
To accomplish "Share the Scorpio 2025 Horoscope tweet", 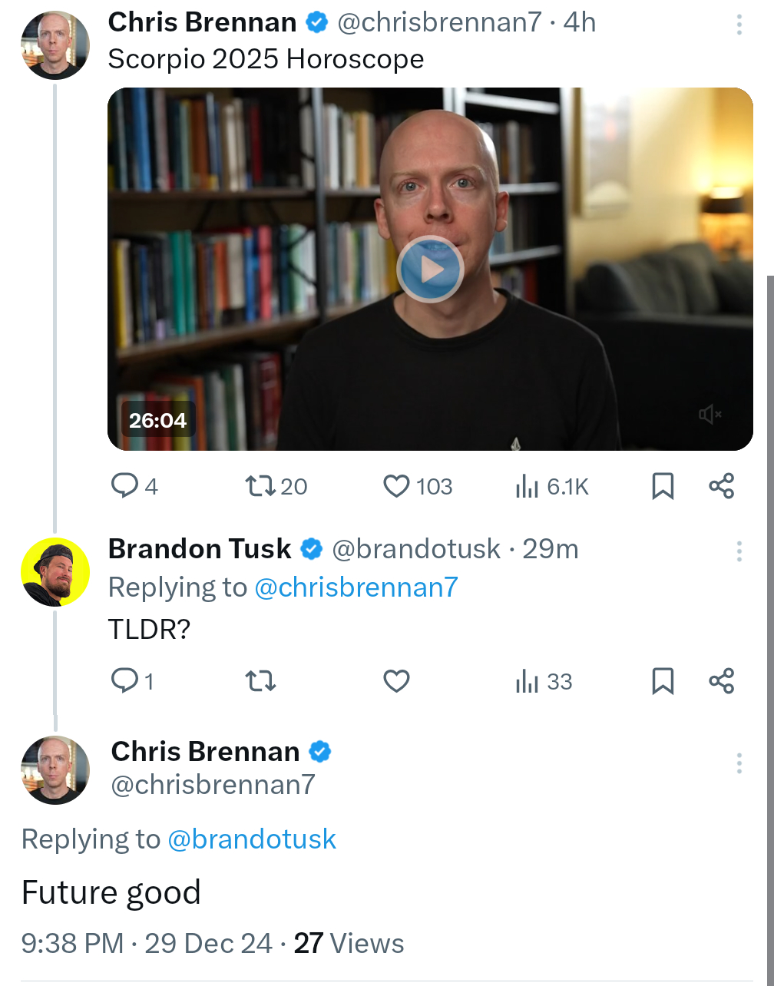I will 721,486.
